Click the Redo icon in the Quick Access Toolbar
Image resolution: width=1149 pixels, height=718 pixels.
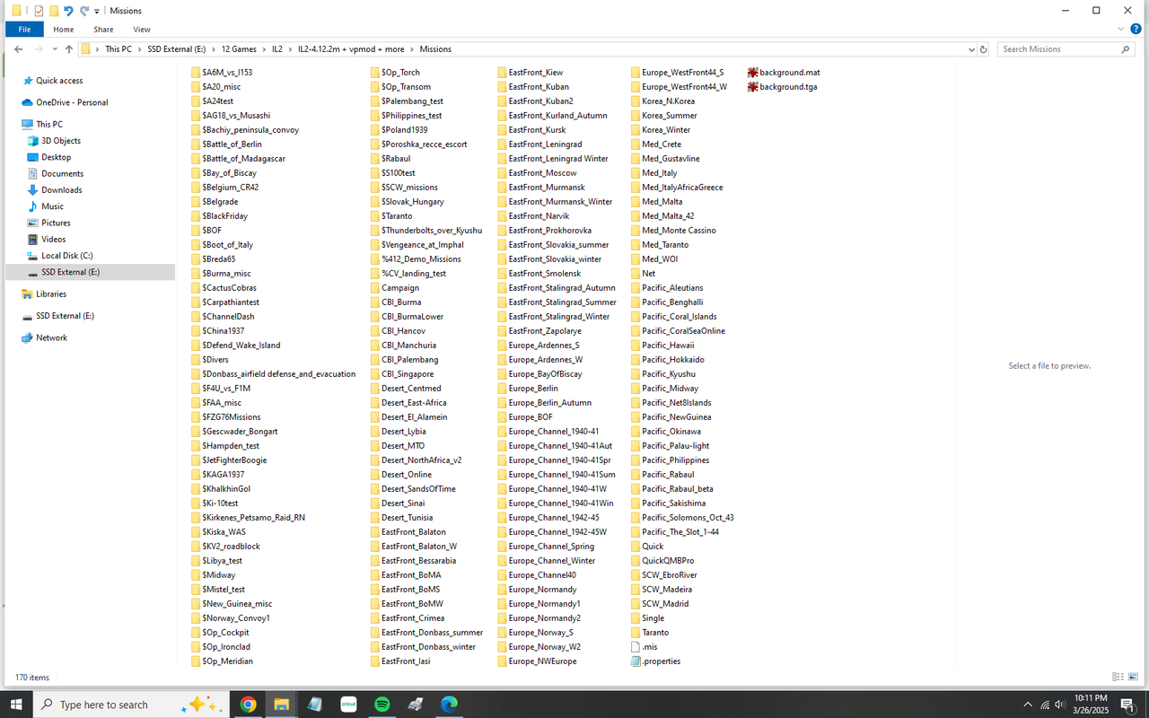[83, 10]
